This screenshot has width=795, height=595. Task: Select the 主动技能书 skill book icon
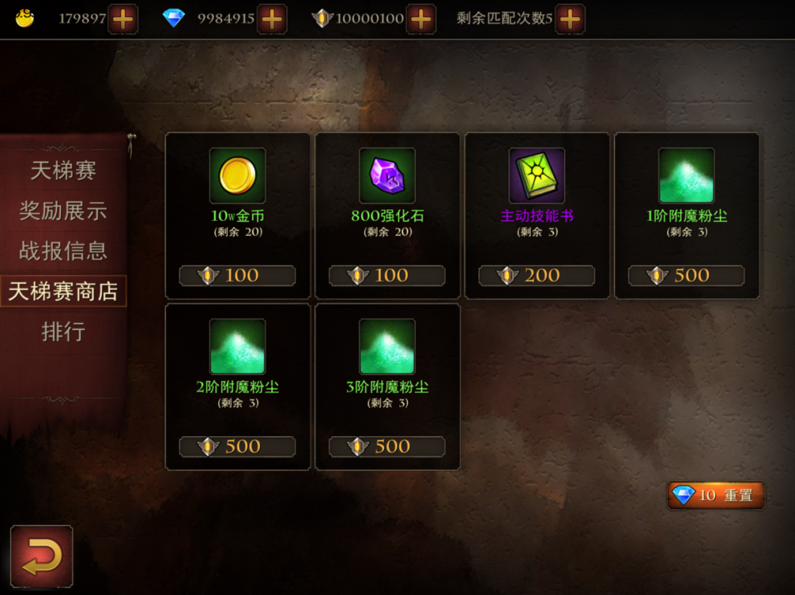pyautogui.click(x=537, y=175)
